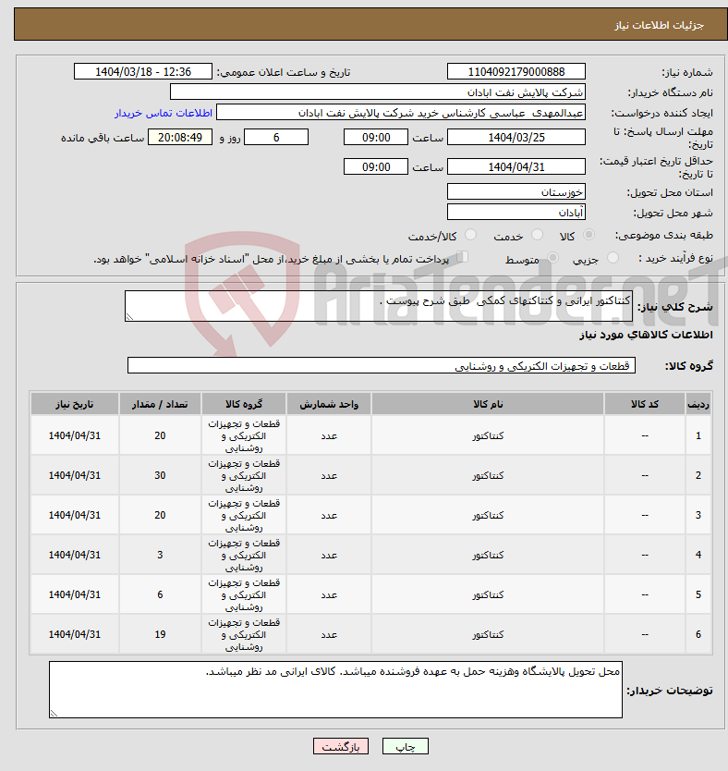Screen dimensions: 728x771
Task: Click کنتاکتور name in row 5
Action: [x=488, y=595]
